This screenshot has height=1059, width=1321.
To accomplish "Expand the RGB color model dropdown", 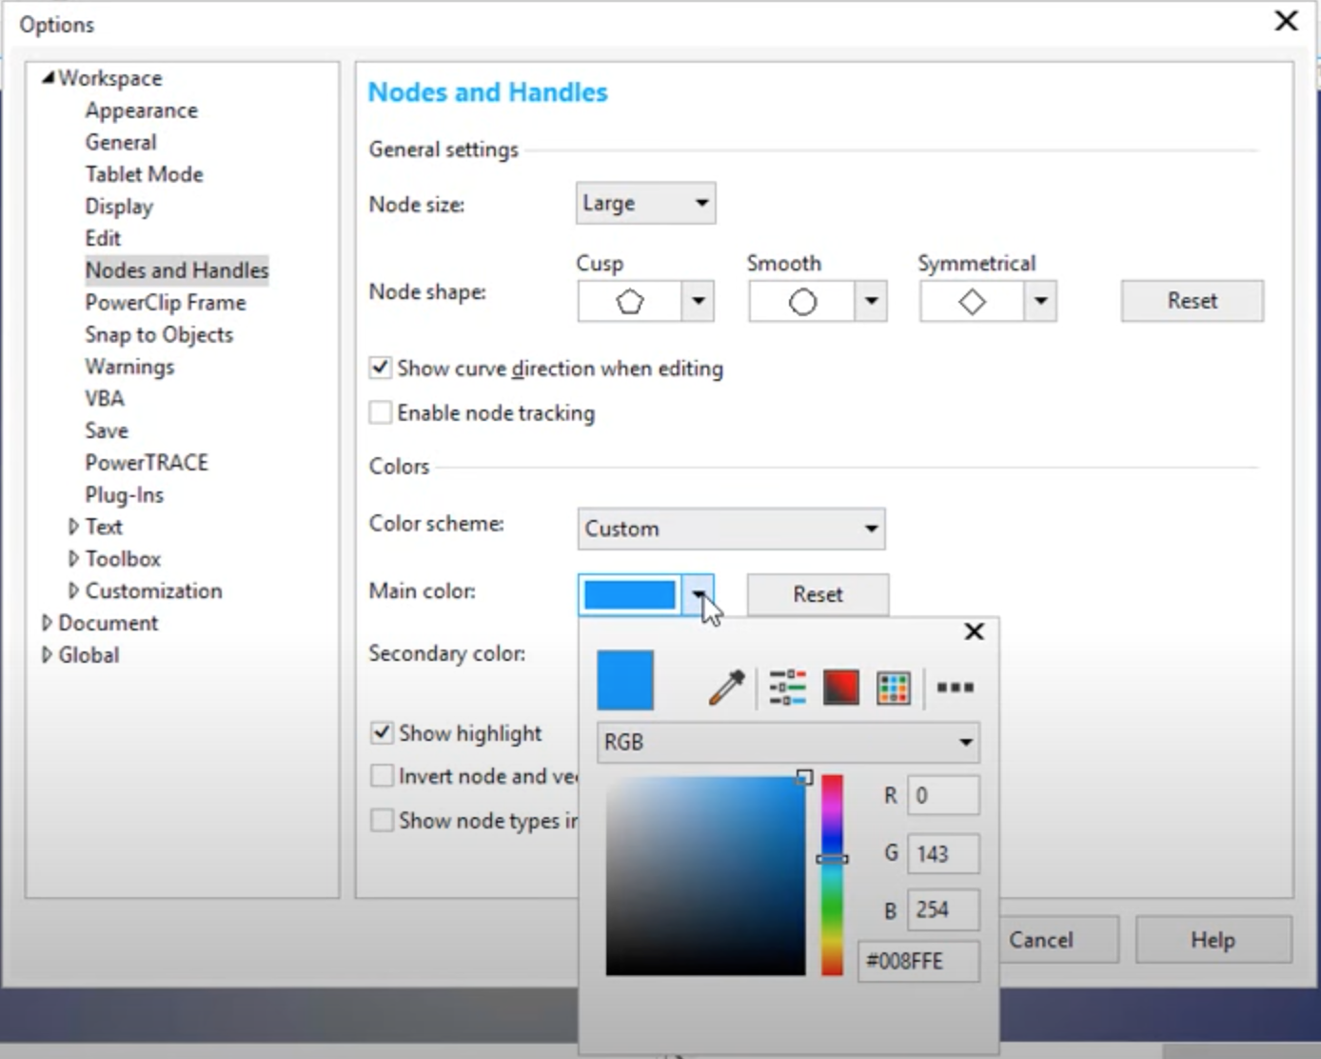I will [787, 742].
